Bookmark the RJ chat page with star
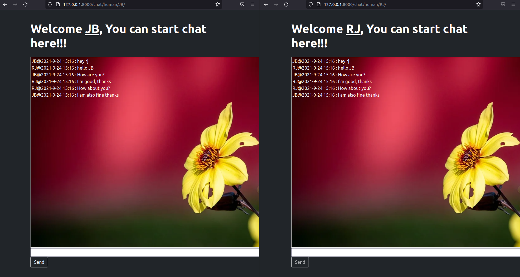 (x=479, y=5)
